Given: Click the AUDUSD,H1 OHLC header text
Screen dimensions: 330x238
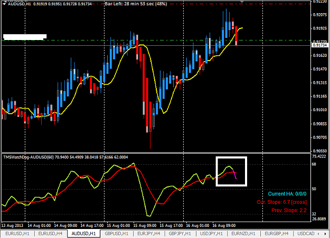Looking at the screenshot, I should pyautogui.click(x=50, y=4).
